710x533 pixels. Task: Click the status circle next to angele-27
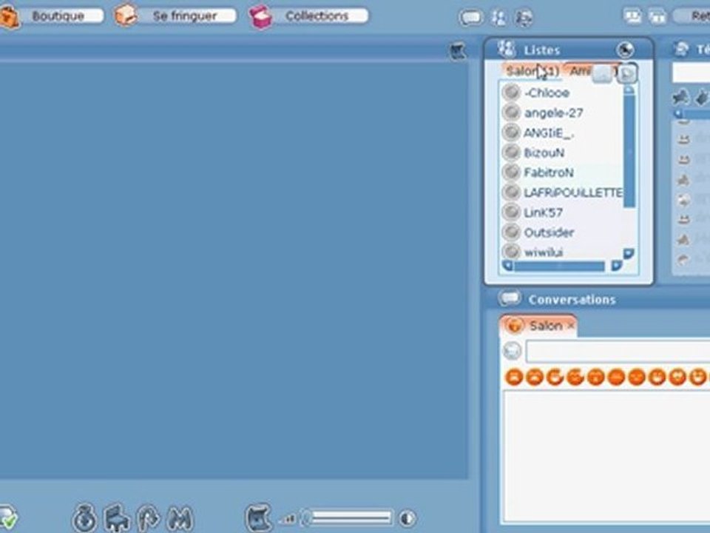[511, 113]
